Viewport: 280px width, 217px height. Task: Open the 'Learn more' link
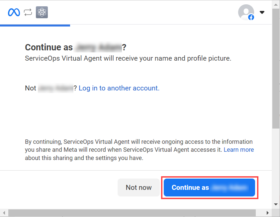(238, 150)
